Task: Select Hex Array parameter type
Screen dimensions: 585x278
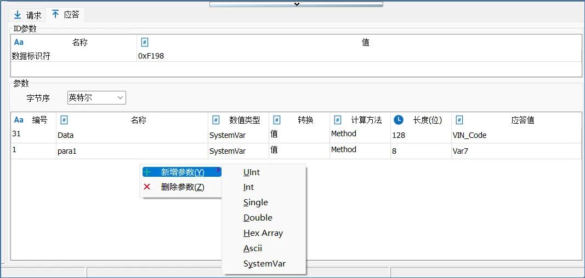Action: (263, 233)
